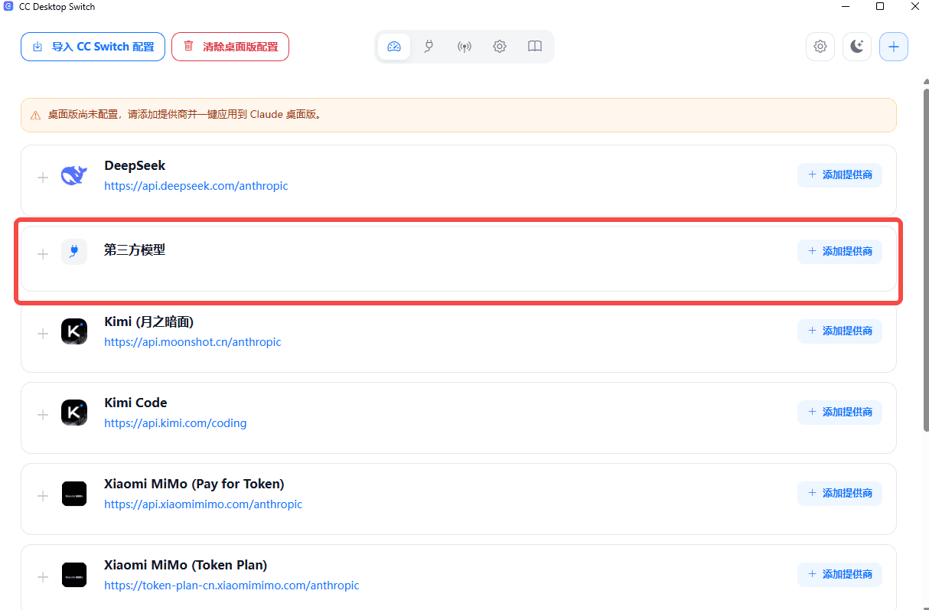Viewport: 929px width, 610px height.
Task: Click the Kimi (月之暗面) title
Action: tap(148, 321)
